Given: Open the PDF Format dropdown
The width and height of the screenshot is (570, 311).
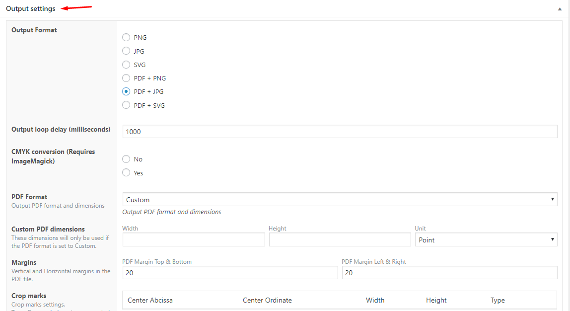Looking at the screenshot, I should (x=340, y=200).
